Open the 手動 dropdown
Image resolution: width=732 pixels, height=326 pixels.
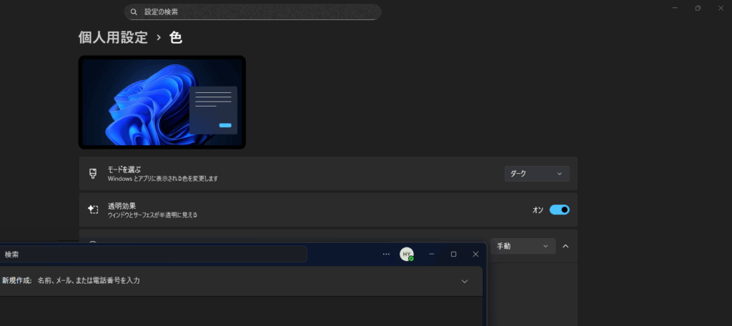click(x=523, y=246)
